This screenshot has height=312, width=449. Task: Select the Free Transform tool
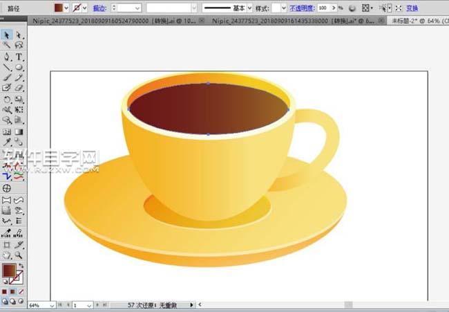19,110
